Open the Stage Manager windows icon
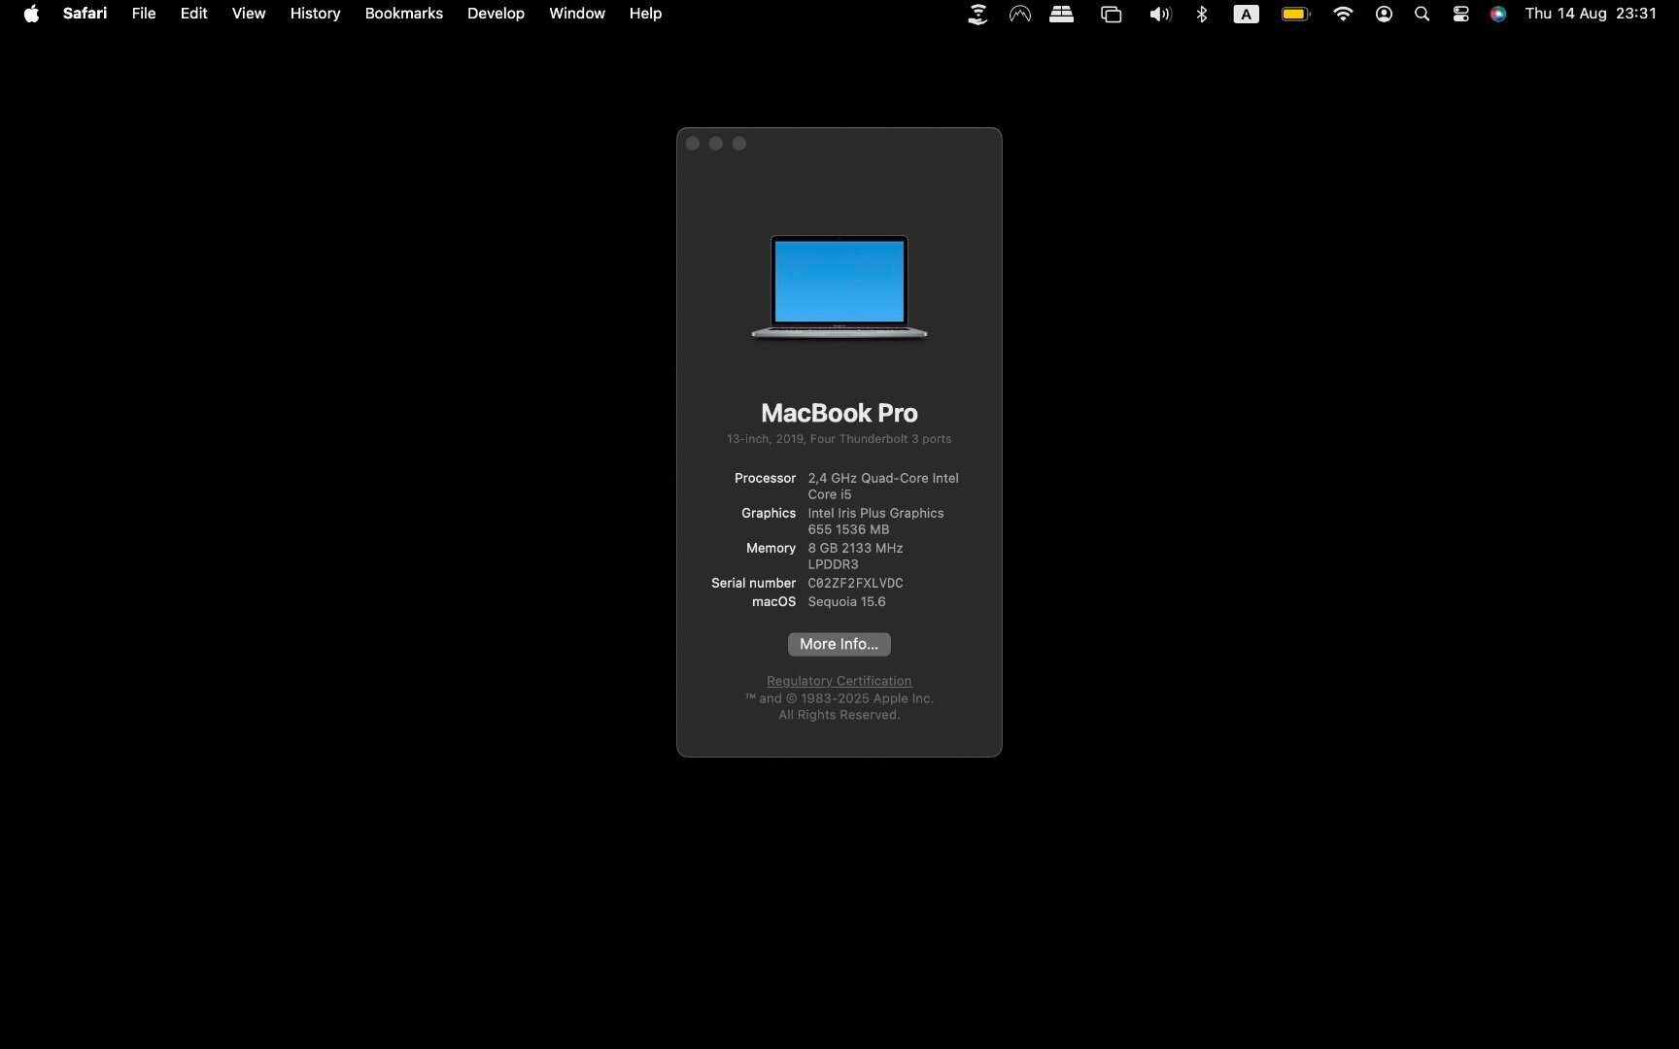Viewport: 1679px width, 1049px height. pyautogui.click(x=1111, y=14)
